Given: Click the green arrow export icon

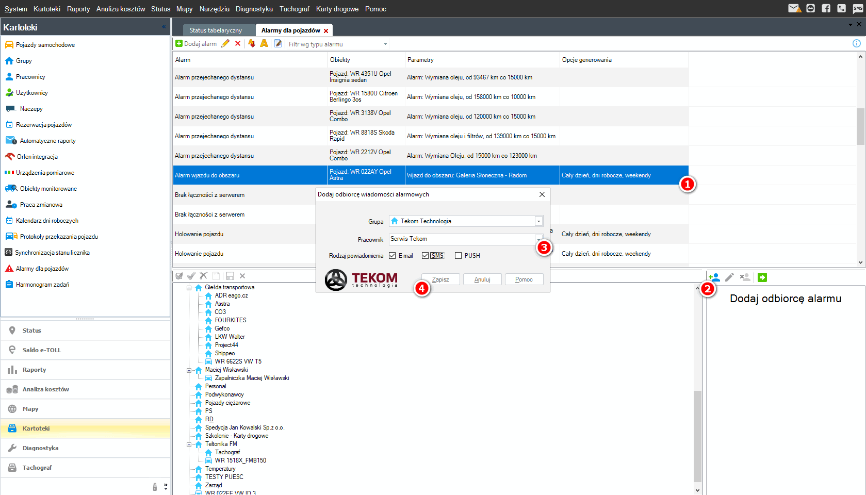Looking at the screenshot, I should pyautogui.click(x=762, y=277).
